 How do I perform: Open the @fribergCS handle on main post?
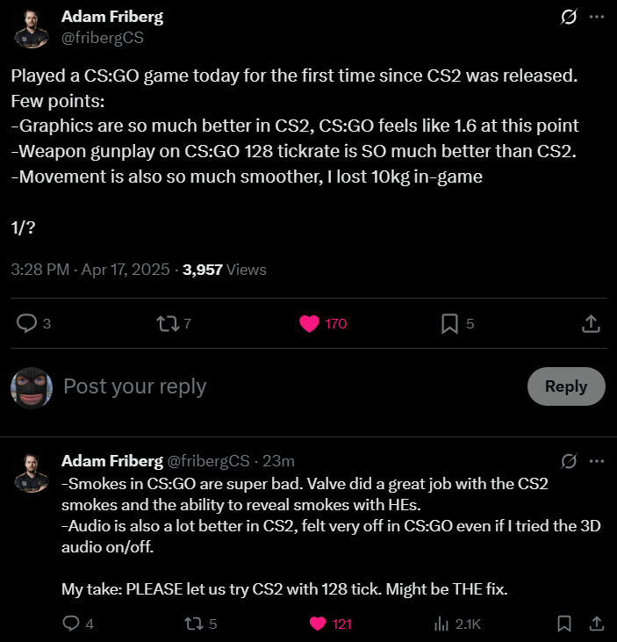click(x=103, y=38)
